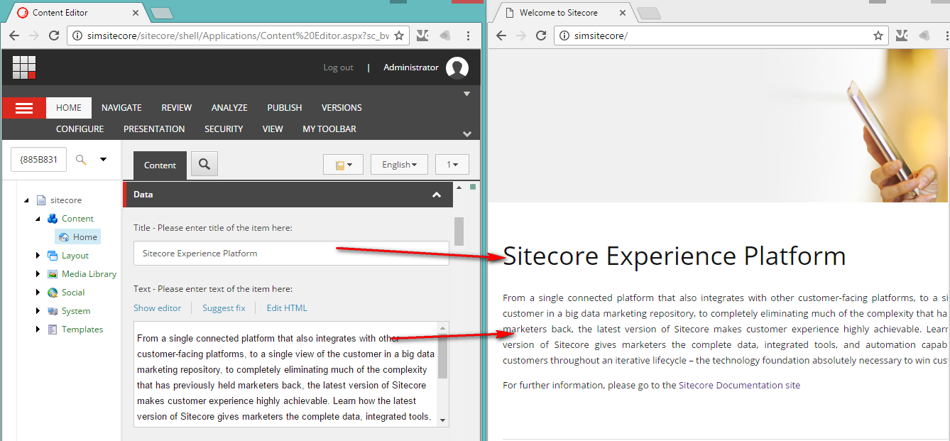Expand the System tree node
This screenshot has width=950, height=441.
pos(38,311)
